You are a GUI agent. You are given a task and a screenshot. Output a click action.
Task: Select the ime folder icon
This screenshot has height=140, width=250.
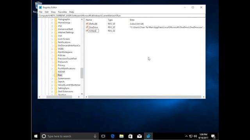55,26
